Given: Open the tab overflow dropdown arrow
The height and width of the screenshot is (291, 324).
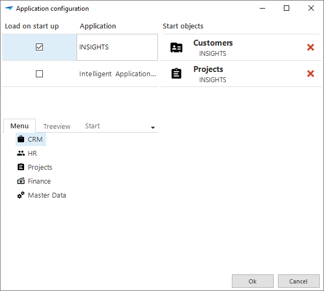Looking at the screenshot, I should (x=153, y=128).
